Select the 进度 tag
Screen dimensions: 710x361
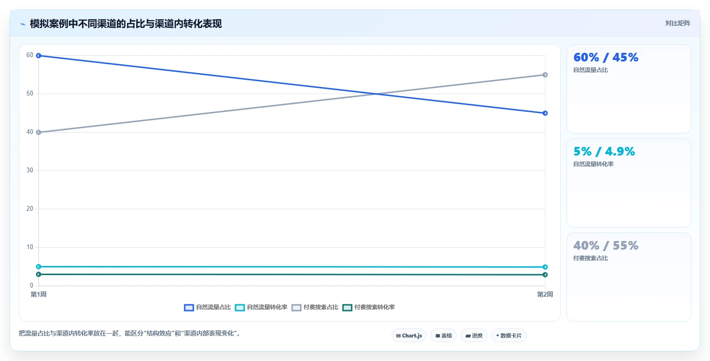point(473,336)
